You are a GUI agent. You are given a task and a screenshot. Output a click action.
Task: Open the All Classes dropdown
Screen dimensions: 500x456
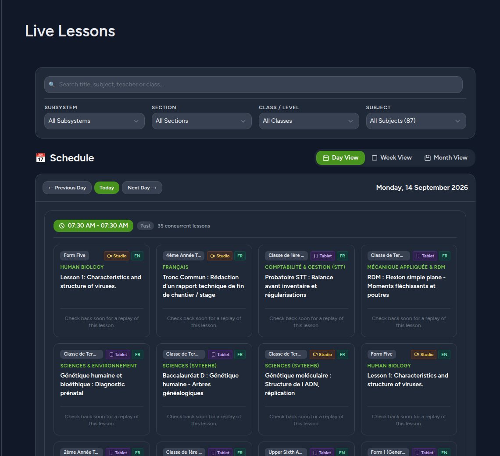click(309, 121)
